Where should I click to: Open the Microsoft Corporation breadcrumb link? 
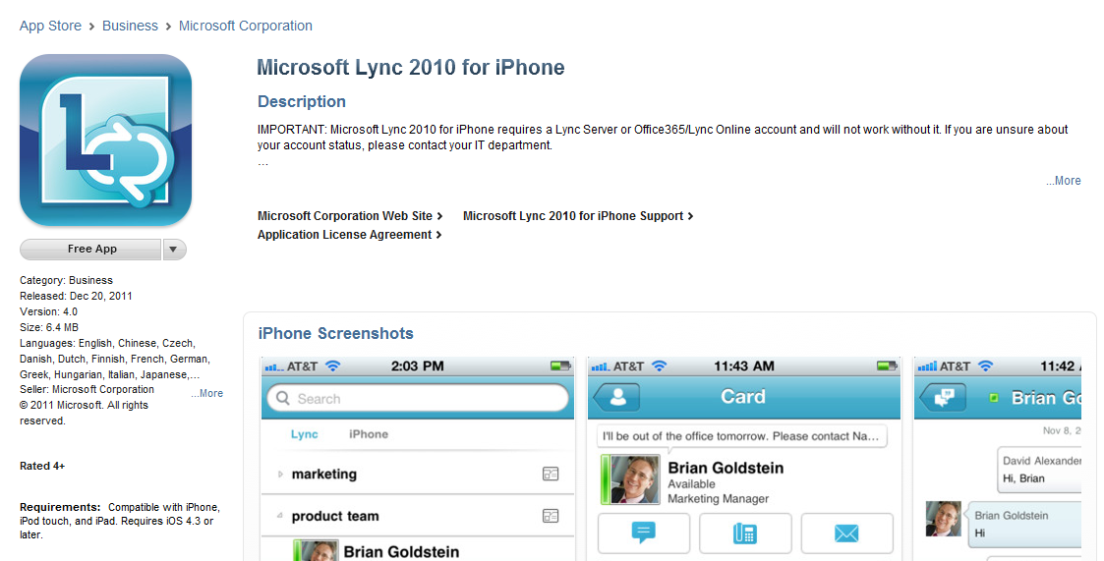coord(246,27)
